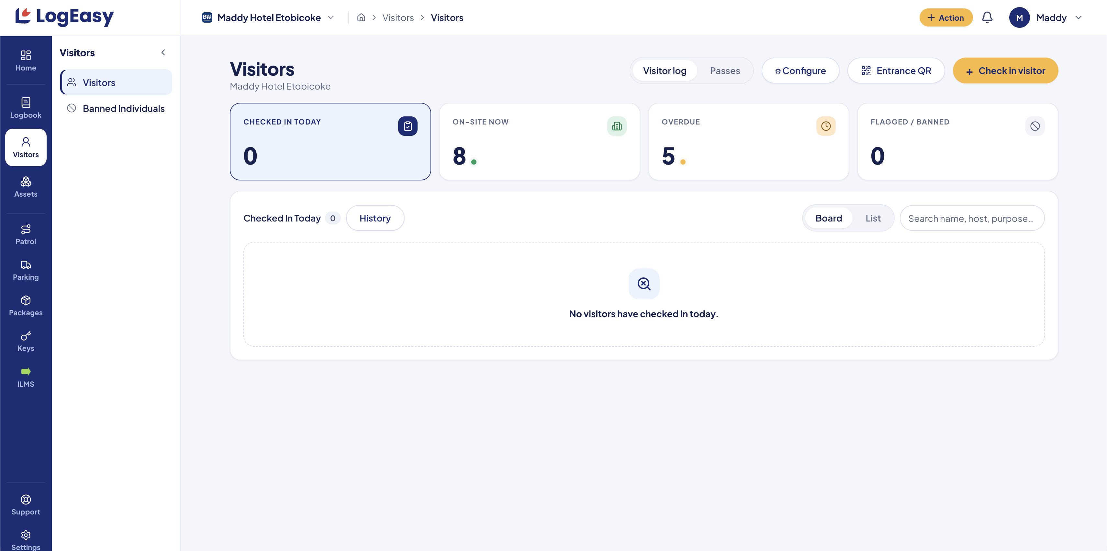Screen dimensions: 1107x551
Task: Select the On-Site Now stat card
Action: pos(539,142)
